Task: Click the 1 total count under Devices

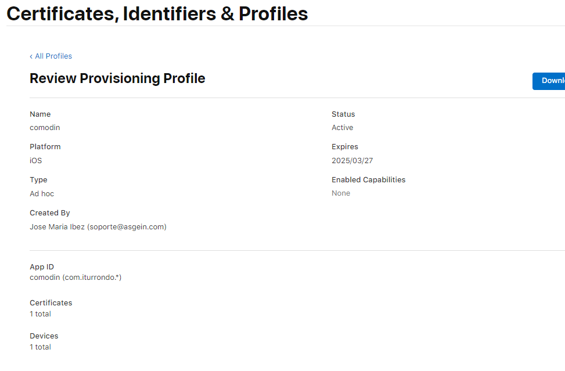Action: [x=40, y=347]
